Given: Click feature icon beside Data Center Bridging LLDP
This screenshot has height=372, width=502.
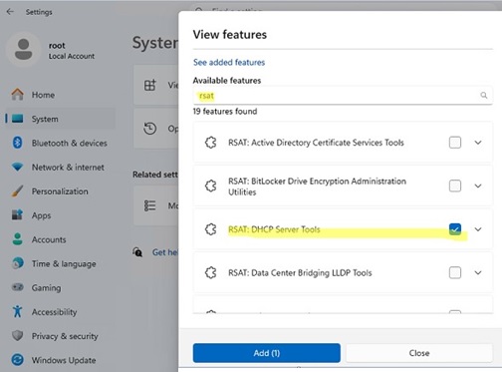Looking at the screenshot, I should pyautogui.click(x=210, y=272).
